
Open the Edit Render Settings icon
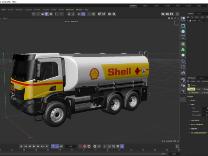click(172, 14)
